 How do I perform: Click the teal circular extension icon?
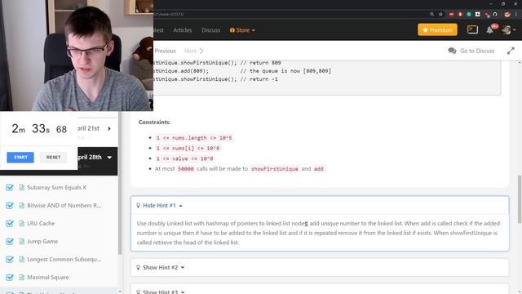[469, 15]
